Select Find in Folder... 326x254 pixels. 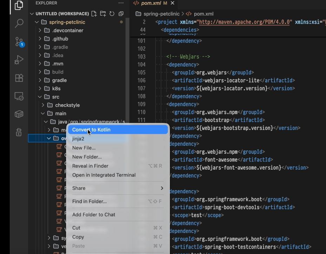pyautogui.click(x=118, y=201)
